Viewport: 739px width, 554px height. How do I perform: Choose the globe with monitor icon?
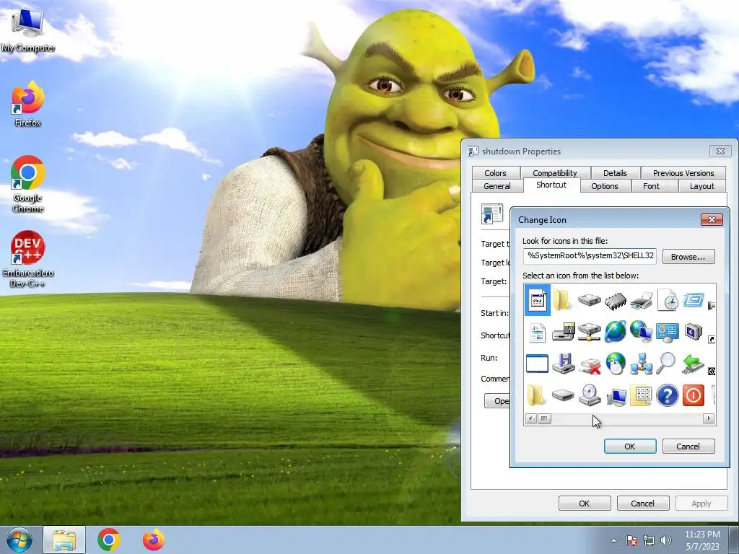641,332
